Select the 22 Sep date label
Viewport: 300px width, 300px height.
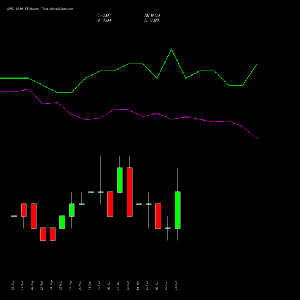pos(32,286)
